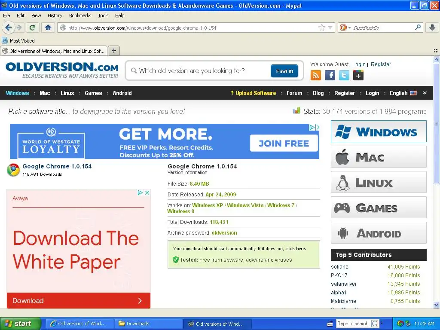The image size is (440, 330).
Task: Bookmark this page with the star icon
Action: (x=321, y=27)
